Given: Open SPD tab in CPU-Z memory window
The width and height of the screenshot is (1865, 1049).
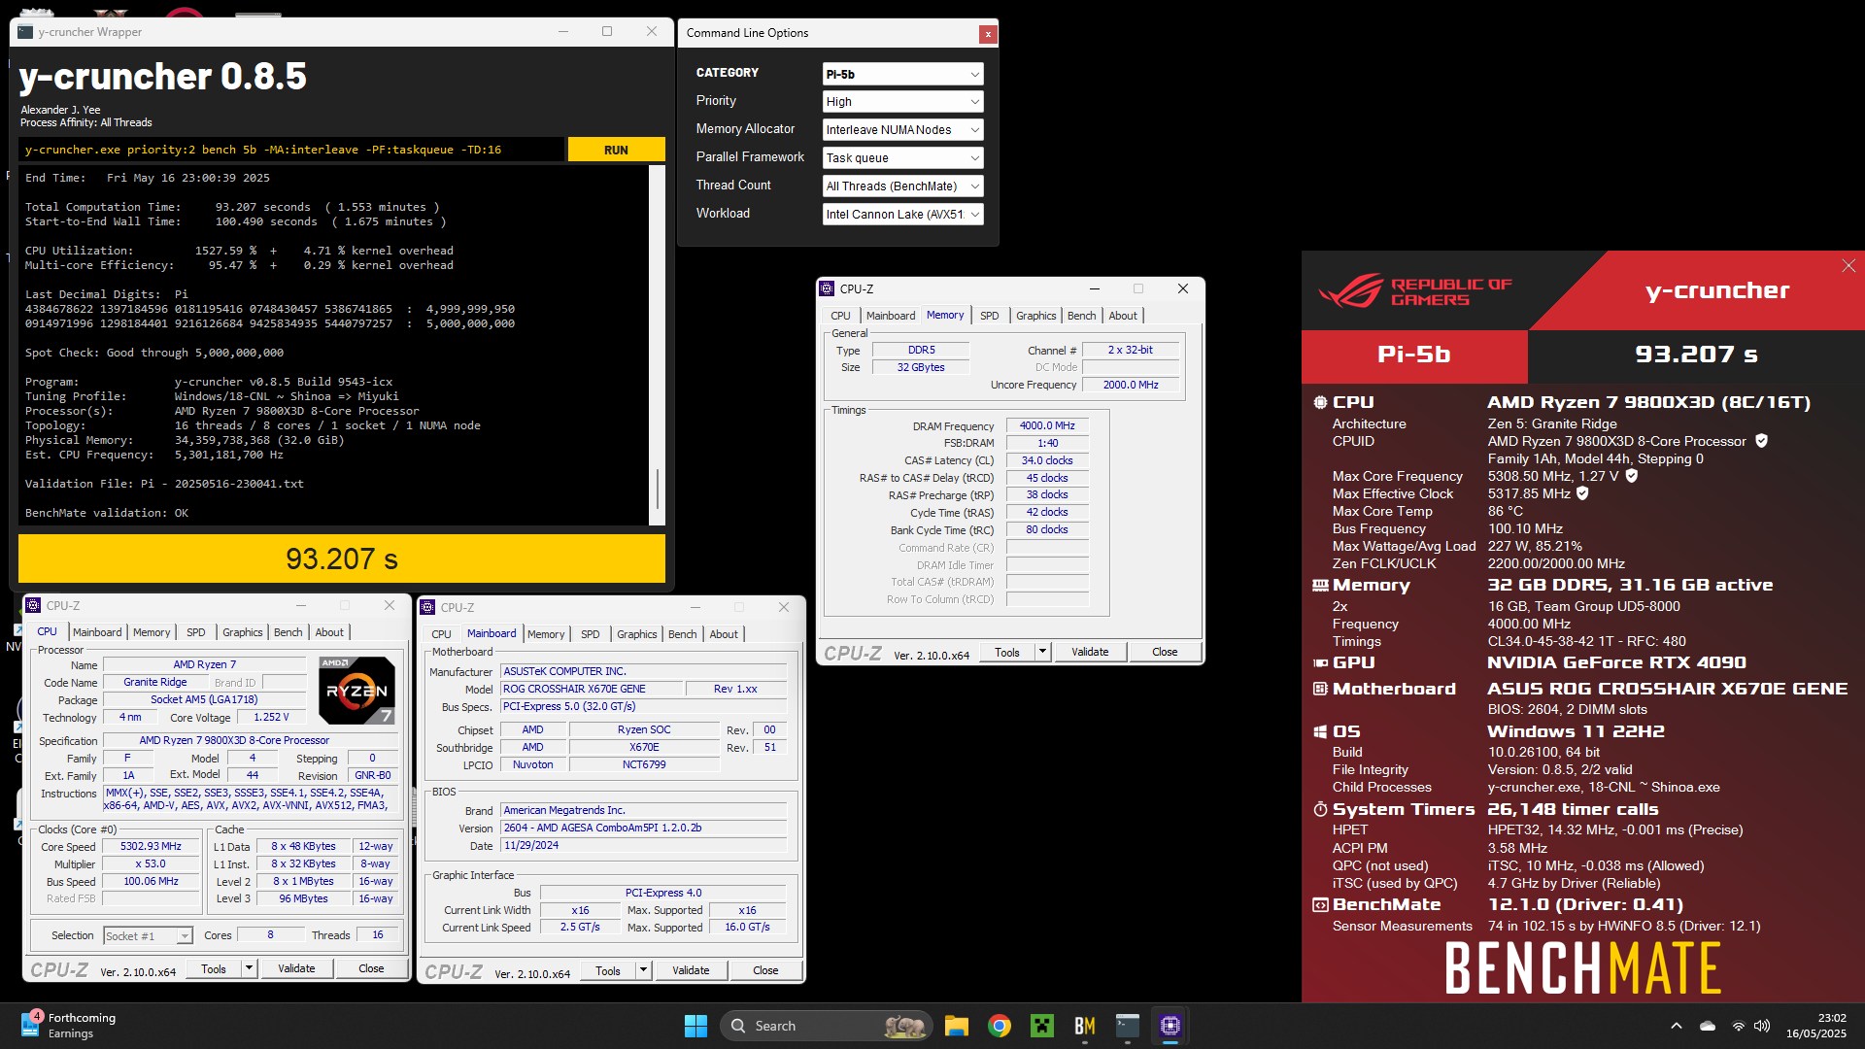Looking at the screenshot, I should [x=989, y=316].
